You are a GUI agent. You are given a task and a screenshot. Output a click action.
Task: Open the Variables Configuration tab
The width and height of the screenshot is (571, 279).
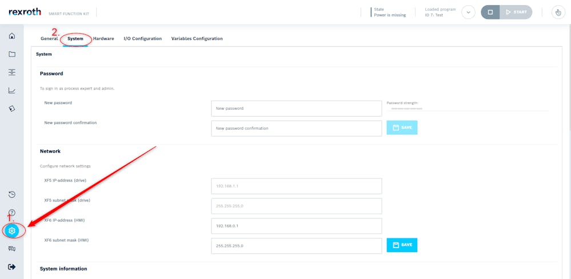coord(197,39)
